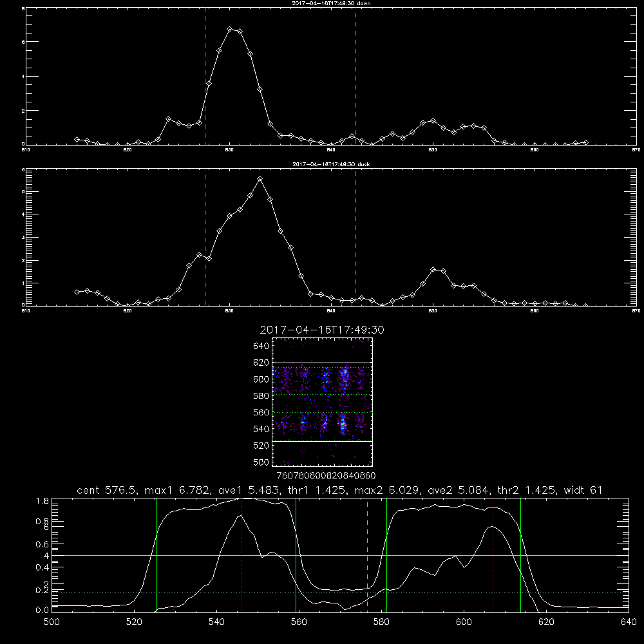644x644 pixels.
Task: Click the 'thr1 1.425' value
Action: tap(316, 490)
